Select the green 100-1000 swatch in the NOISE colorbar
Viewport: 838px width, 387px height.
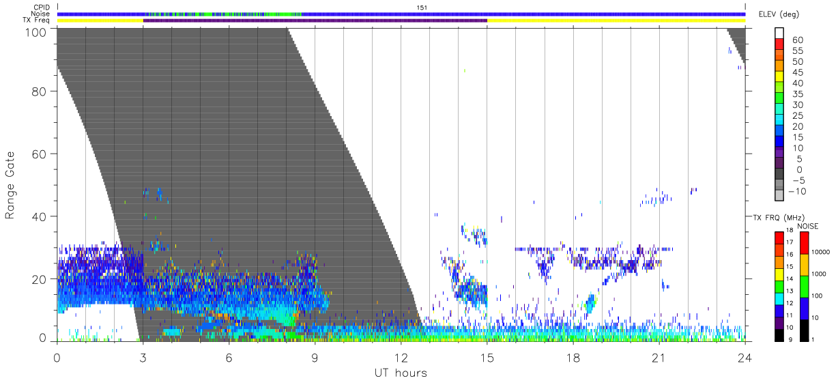point(804,286)
